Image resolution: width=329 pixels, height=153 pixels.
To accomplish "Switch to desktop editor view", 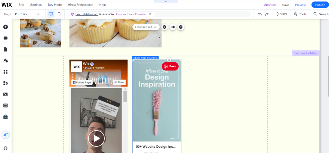I will (50, 14).
